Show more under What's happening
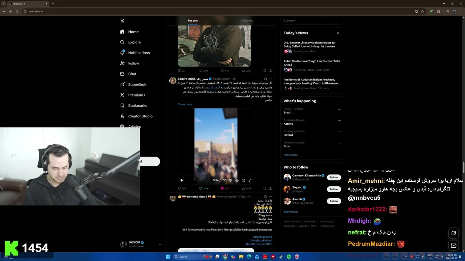 tap(290, 155)
